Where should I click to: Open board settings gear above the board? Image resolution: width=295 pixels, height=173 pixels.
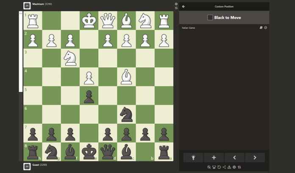pyautogui.click(x=176, y=4)
